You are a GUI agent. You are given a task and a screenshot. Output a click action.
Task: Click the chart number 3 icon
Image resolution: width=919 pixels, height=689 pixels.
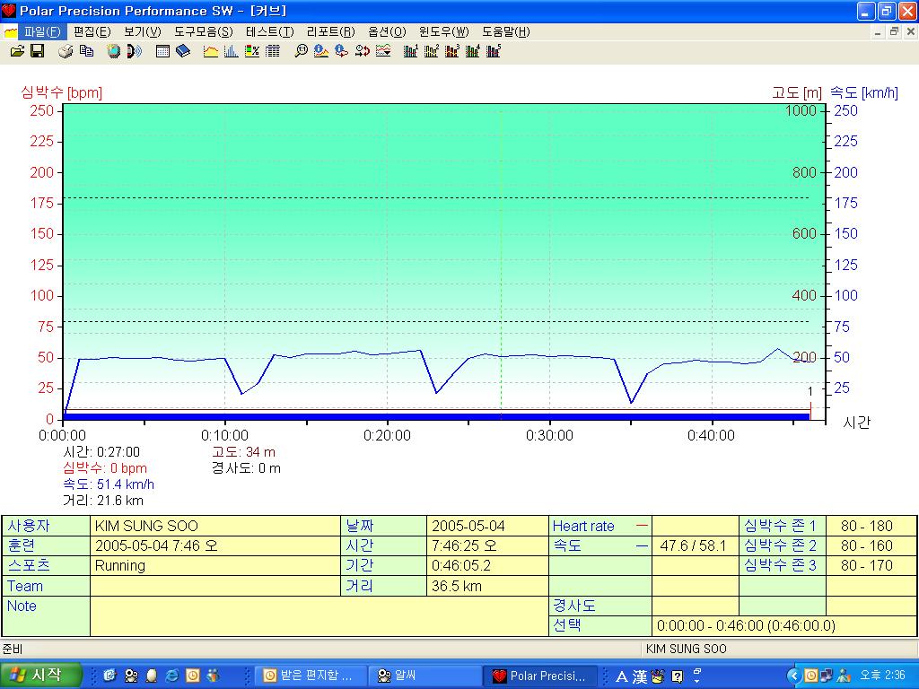pos(452,51)
